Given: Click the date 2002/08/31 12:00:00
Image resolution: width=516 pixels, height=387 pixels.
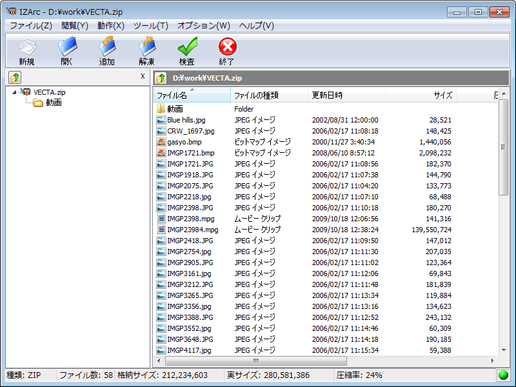Looking at the screenshot, I should pyautogui.click(x=345, y=120).
